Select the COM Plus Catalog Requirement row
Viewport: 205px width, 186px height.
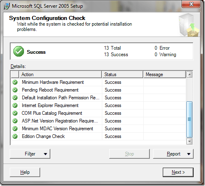(x=98, y=113)
